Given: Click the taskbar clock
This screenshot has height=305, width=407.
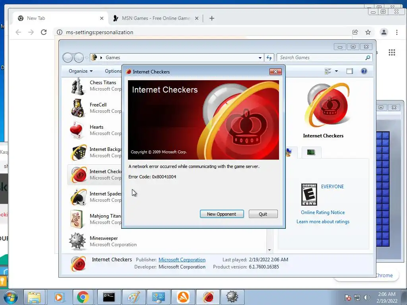Looking at the screenshot, I should (x=387, y=297).
